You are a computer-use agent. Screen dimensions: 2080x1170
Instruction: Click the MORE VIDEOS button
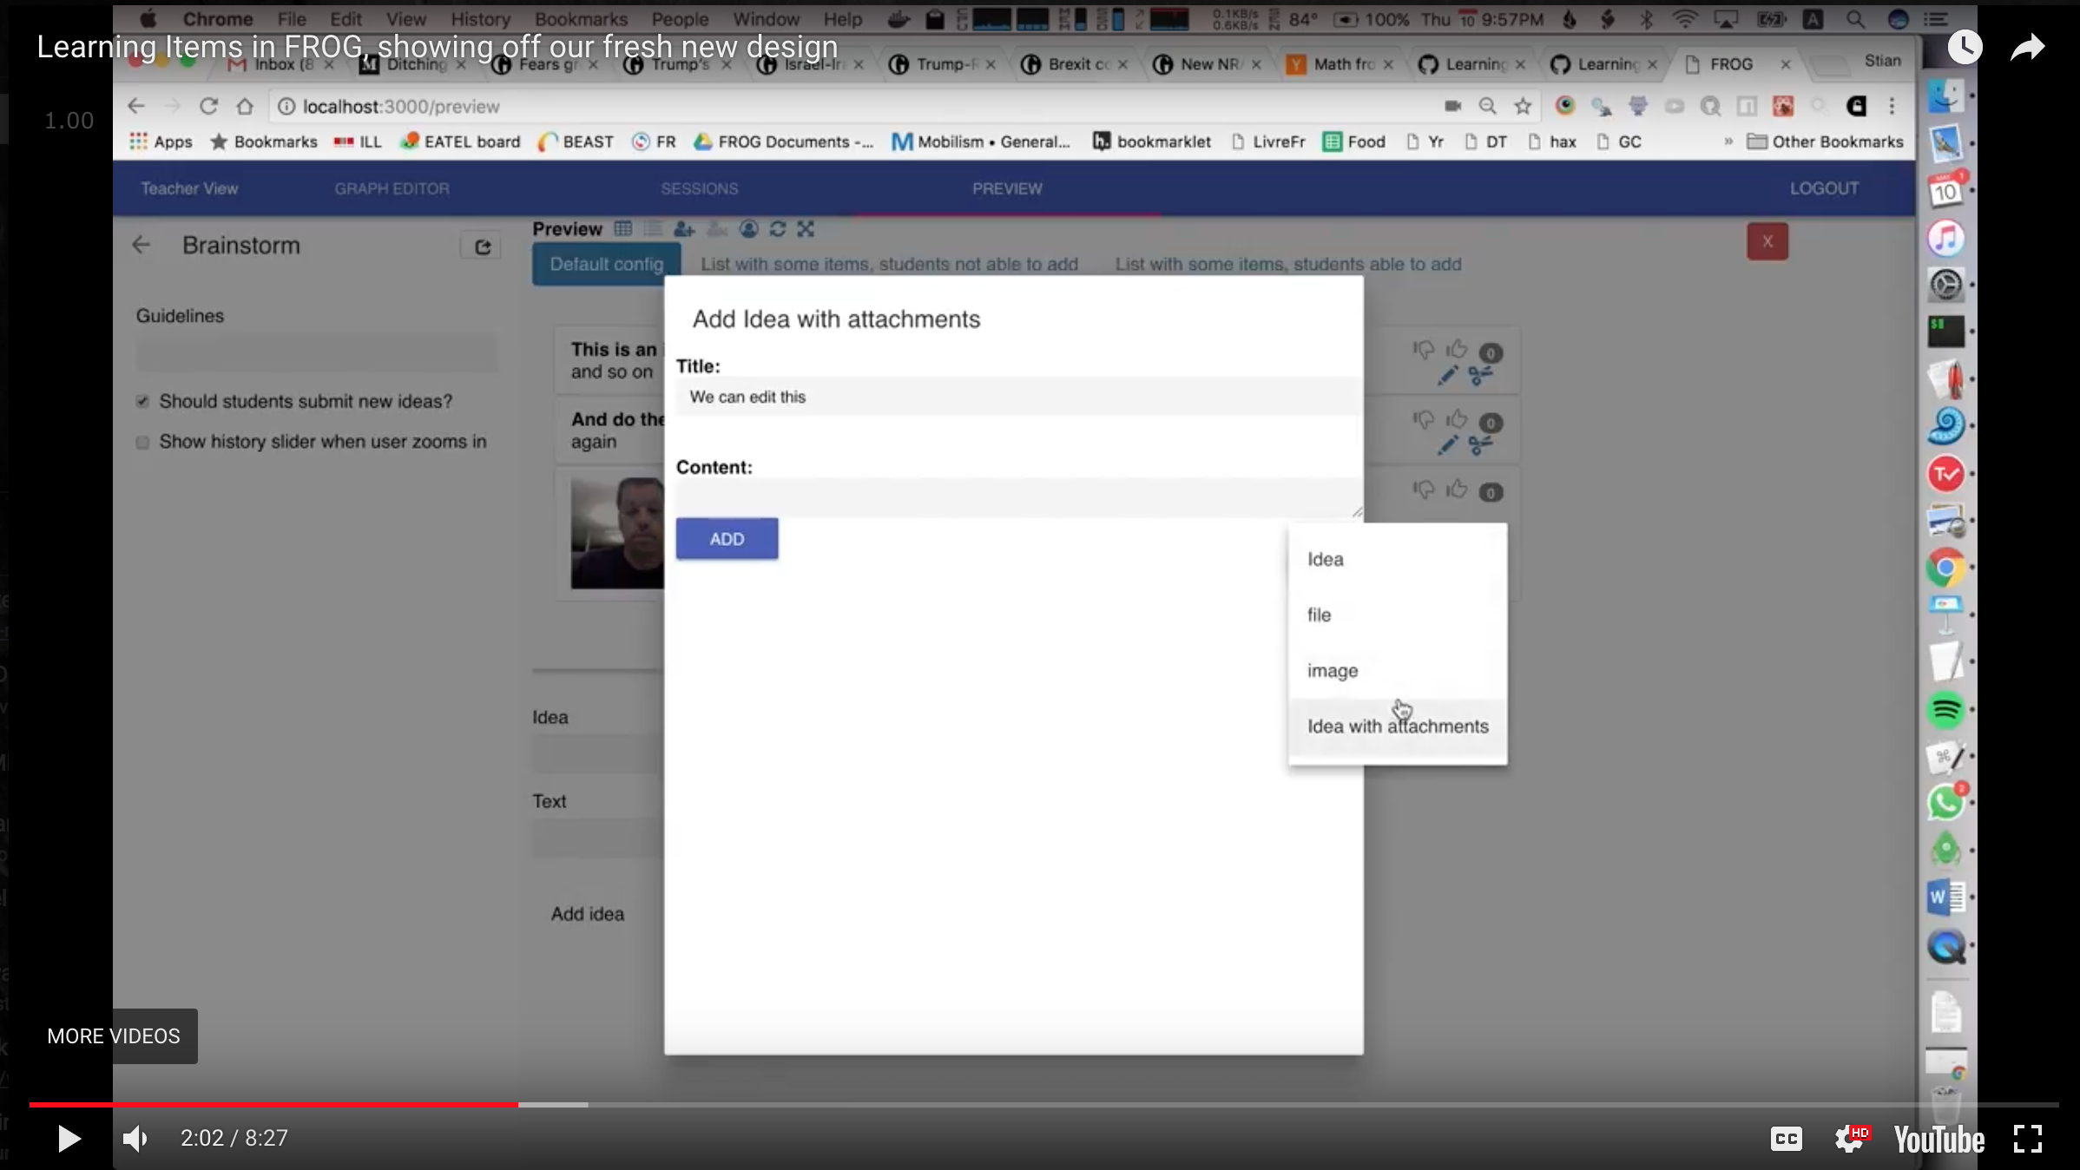click(x=114, y=1036)
